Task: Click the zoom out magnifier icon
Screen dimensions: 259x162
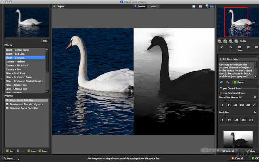Action: coord(220,41)
